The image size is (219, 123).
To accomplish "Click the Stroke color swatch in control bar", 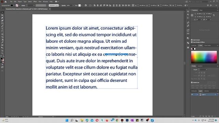I will (x=17, y=5).
